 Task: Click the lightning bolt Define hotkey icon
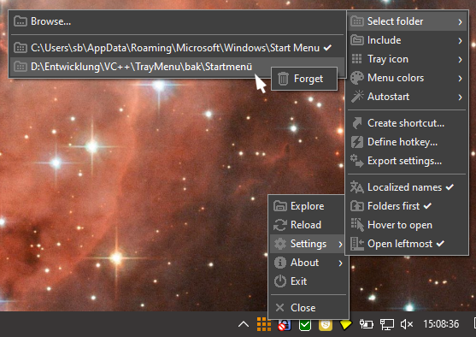click(x=357, y=142)
